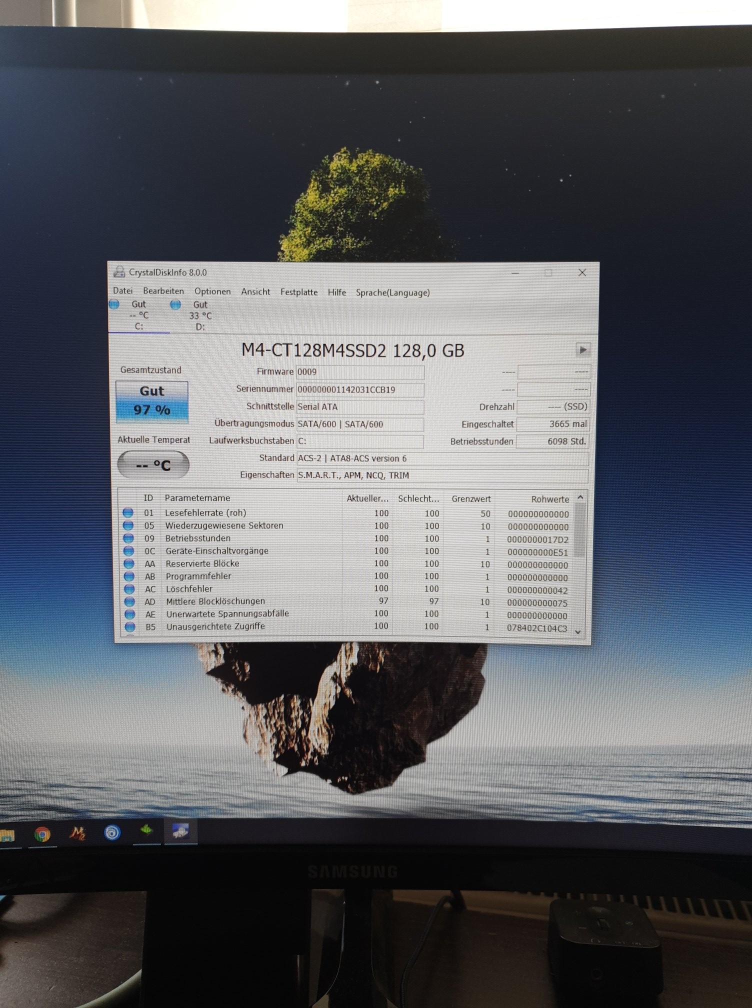
Task: Click the serial number field
Action: [360, 389]
